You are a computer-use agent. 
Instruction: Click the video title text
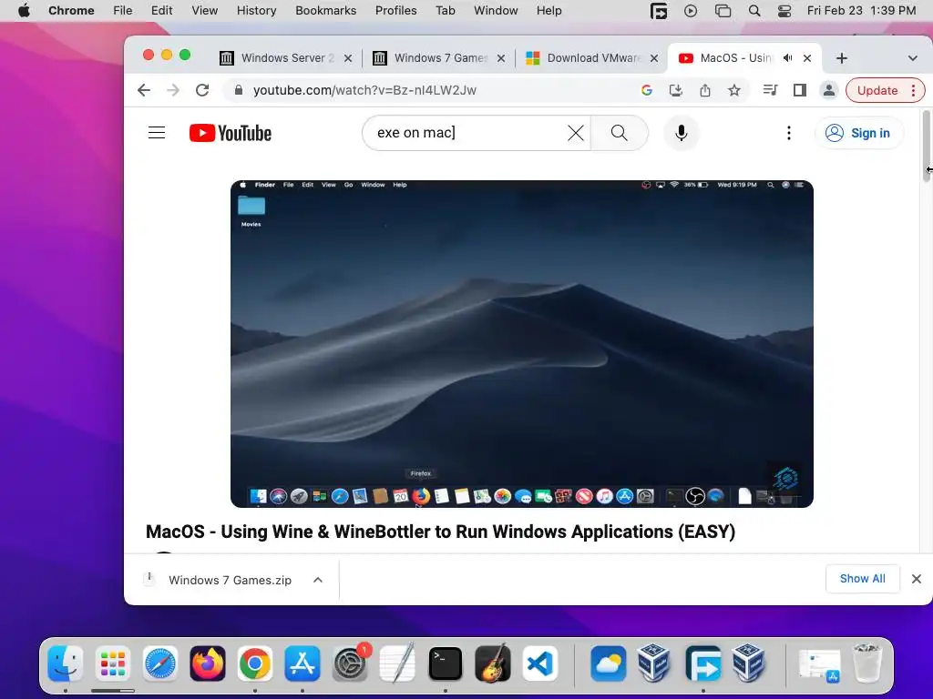tap(440, 532)
